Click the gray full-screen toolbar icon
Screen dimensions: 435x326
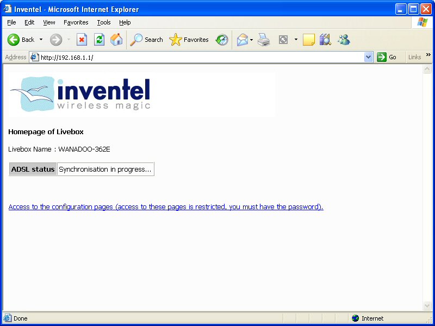(283, 40)
